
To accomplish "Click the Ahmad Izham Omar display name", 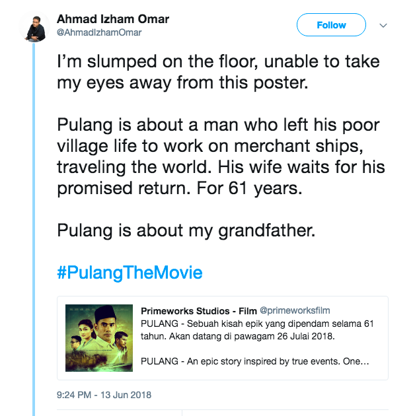I will pos(113,19).
